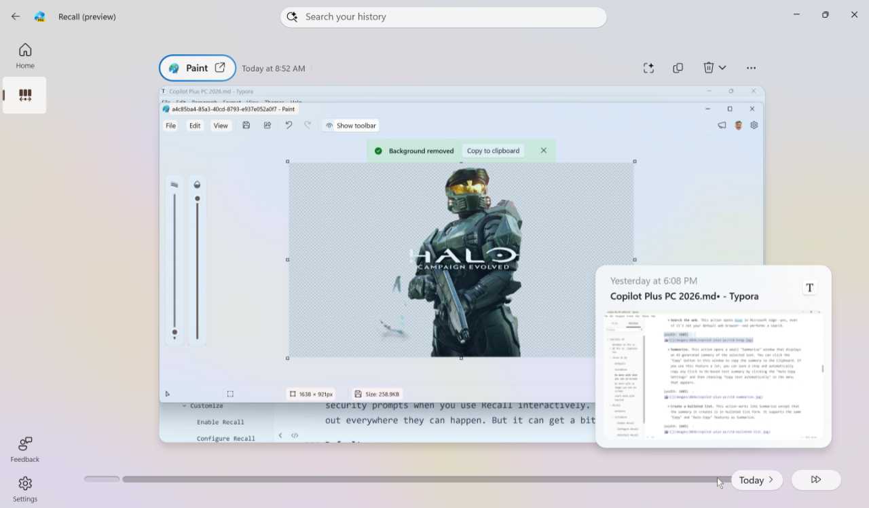Image resolution: width=869 pixels, height=508 pixels.
Task: Click the file size 258.9KB indicator
Action: point(377,394)
